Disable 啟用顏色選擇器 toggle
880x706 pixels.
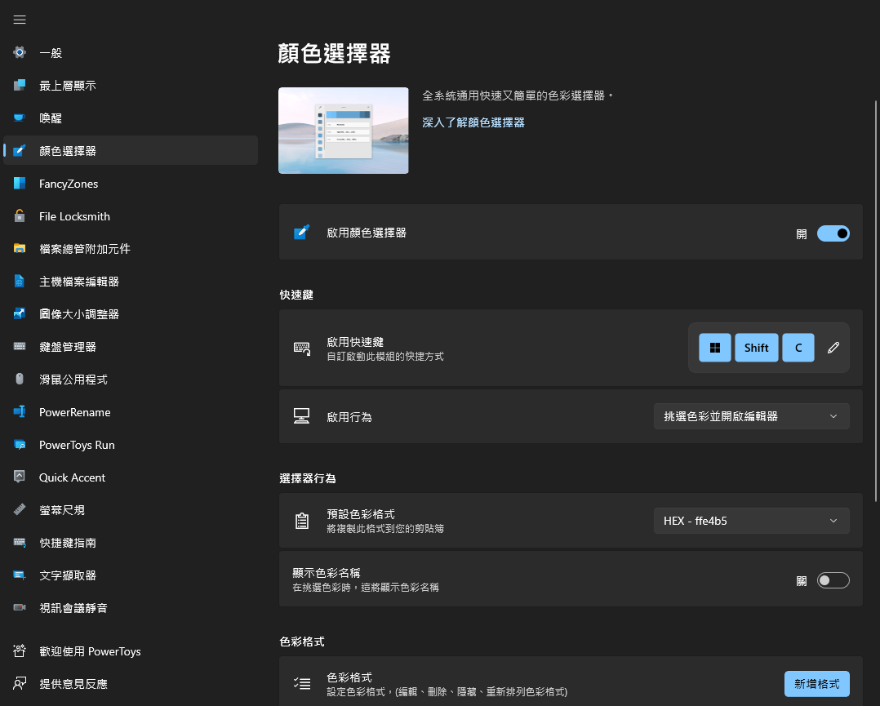[x=833, y=233]
